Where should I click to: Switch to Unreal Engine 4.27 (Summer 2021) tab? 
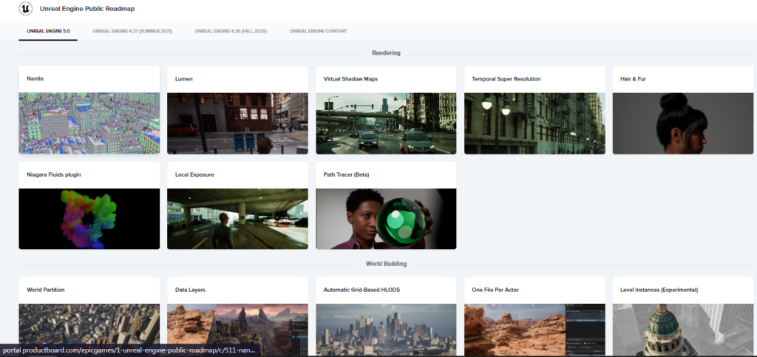click(132, 31)
